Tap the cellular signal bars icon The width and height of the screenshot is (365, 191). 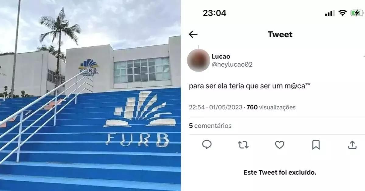[330, 13]
